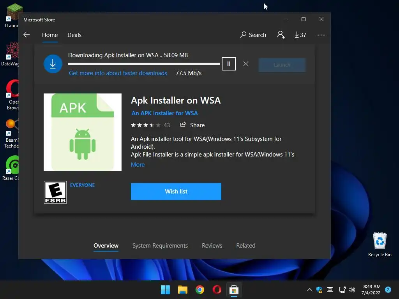Add the app to Wish list
The width and height of the screenshot is (399, 299).
pyautogui.click(x=176, y=192)
